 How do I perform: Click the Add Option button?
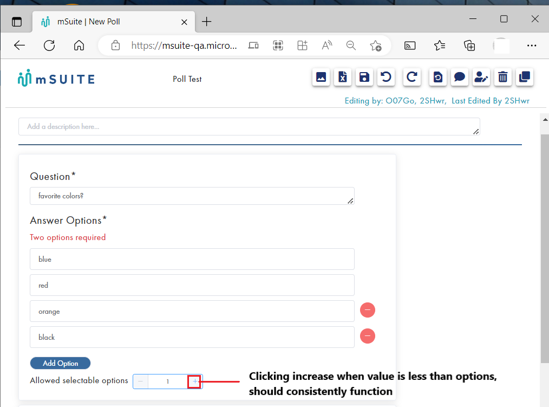tap(60, 363)
